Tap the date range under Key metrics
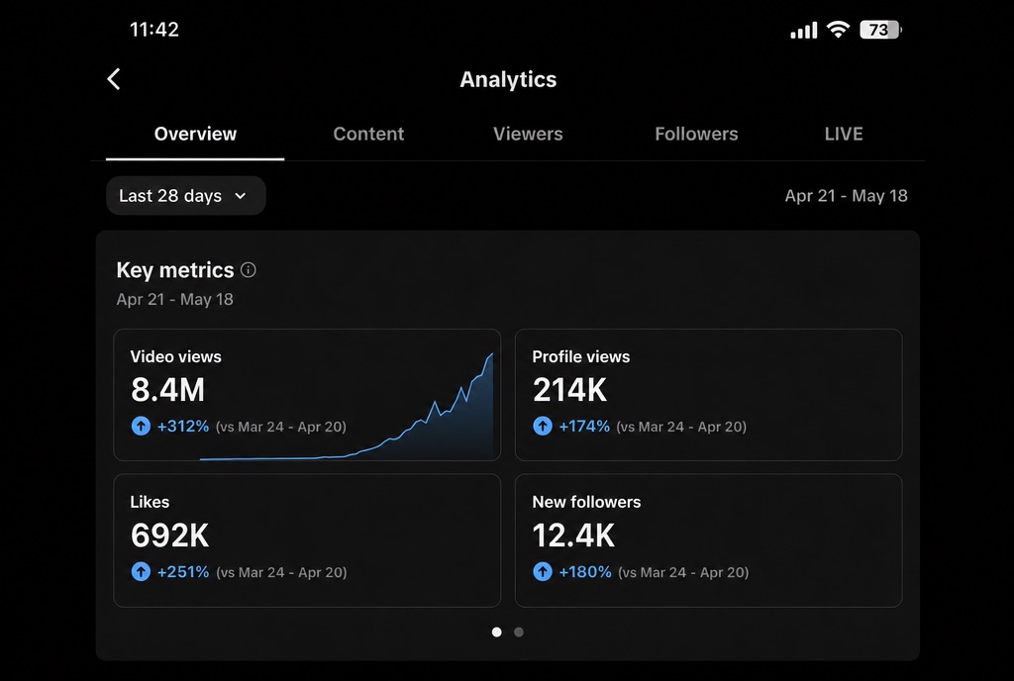 pos(174,300)
